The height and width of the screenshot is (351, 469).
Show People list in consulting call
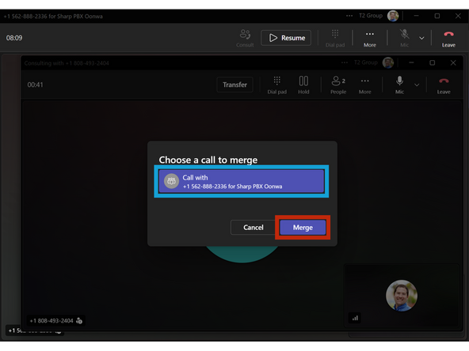click(338, 85)
